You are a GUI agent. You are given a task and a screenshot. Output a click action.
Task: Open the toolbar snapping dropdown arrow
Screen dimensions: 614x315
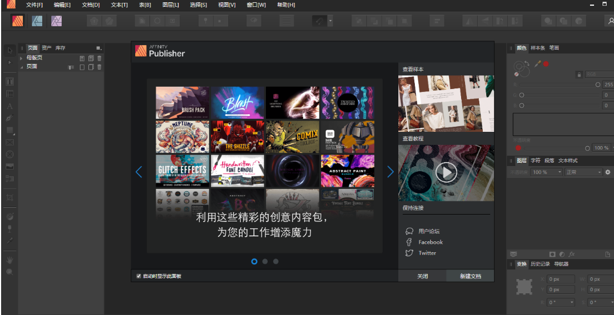[x=330, y=21]
